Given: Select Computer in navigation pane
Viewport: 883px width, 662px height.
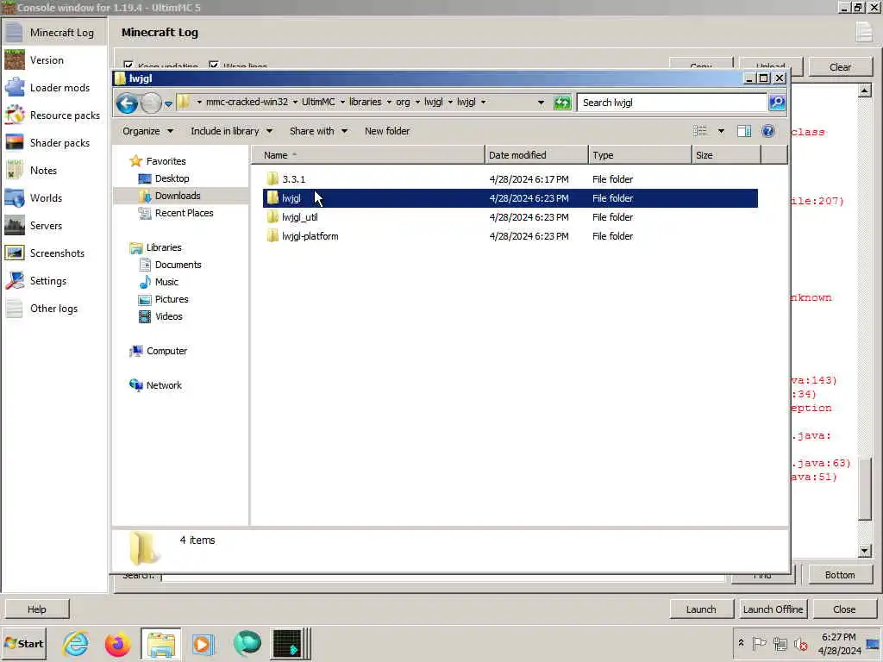Looking at the screenshot, I should [166, 351].
